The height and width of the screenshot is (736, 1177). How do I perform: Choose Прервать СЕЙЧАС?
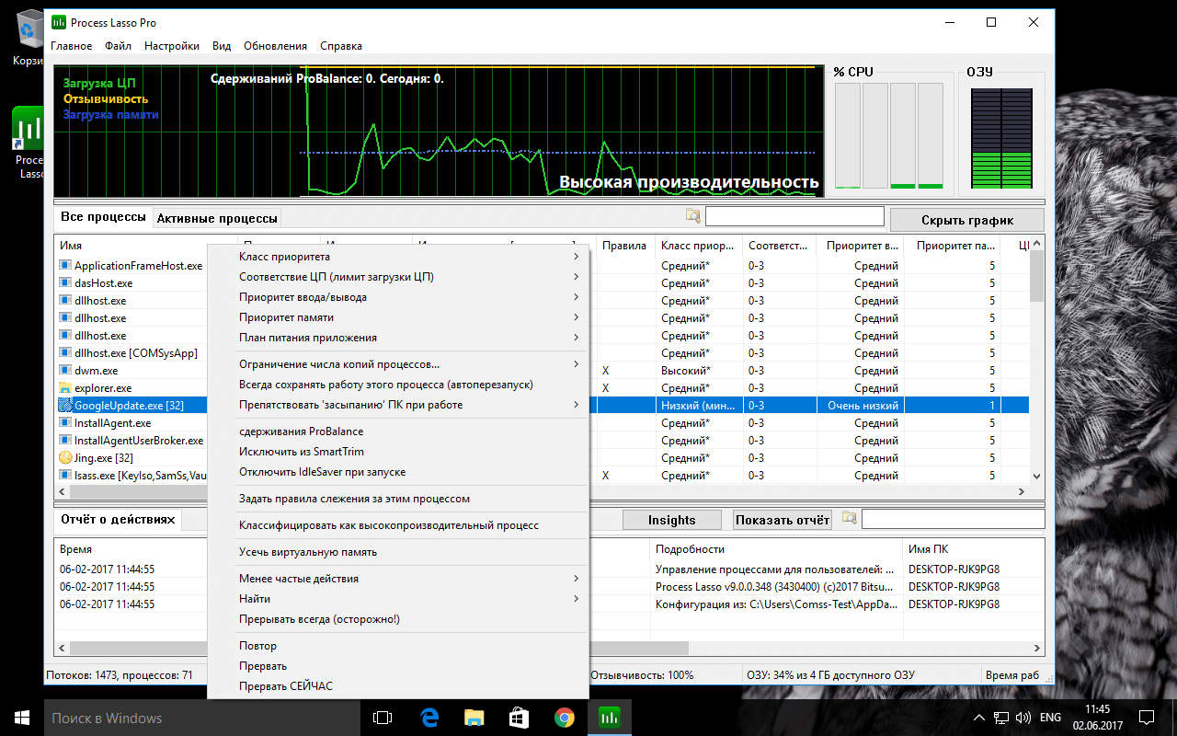(x=398, y=686)
